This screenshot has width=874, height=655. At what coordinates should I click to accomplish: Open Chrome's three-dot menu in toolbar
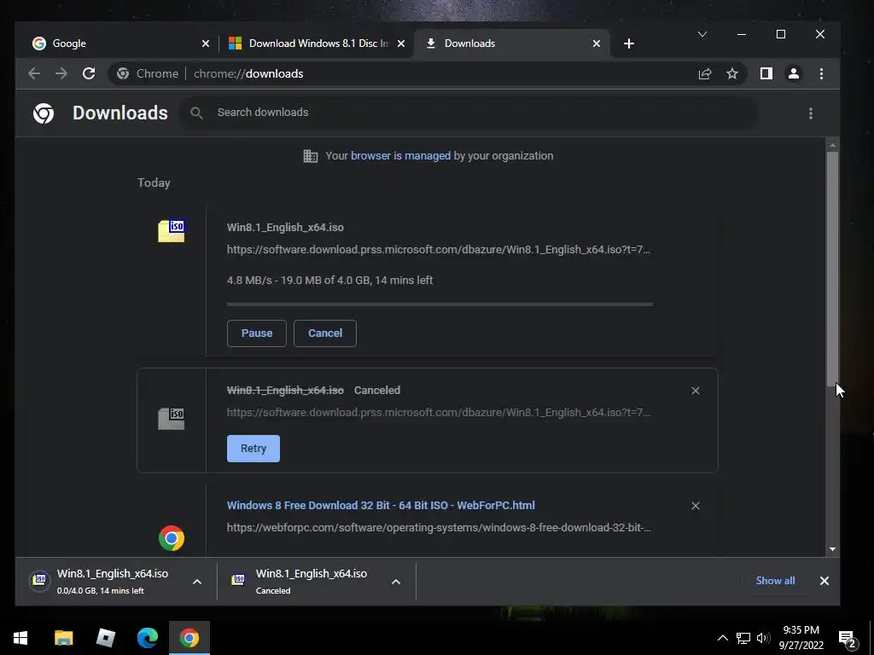(x=821, y=73)
